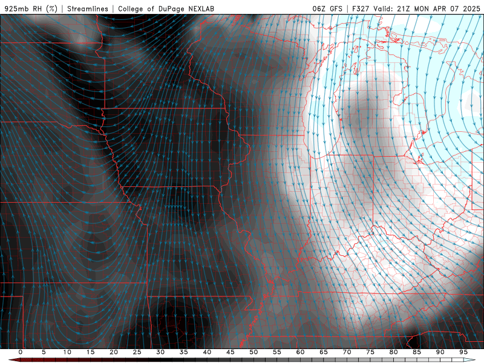
Task: Click the '06Z GFS' model run label
Action: pos(327,8)
